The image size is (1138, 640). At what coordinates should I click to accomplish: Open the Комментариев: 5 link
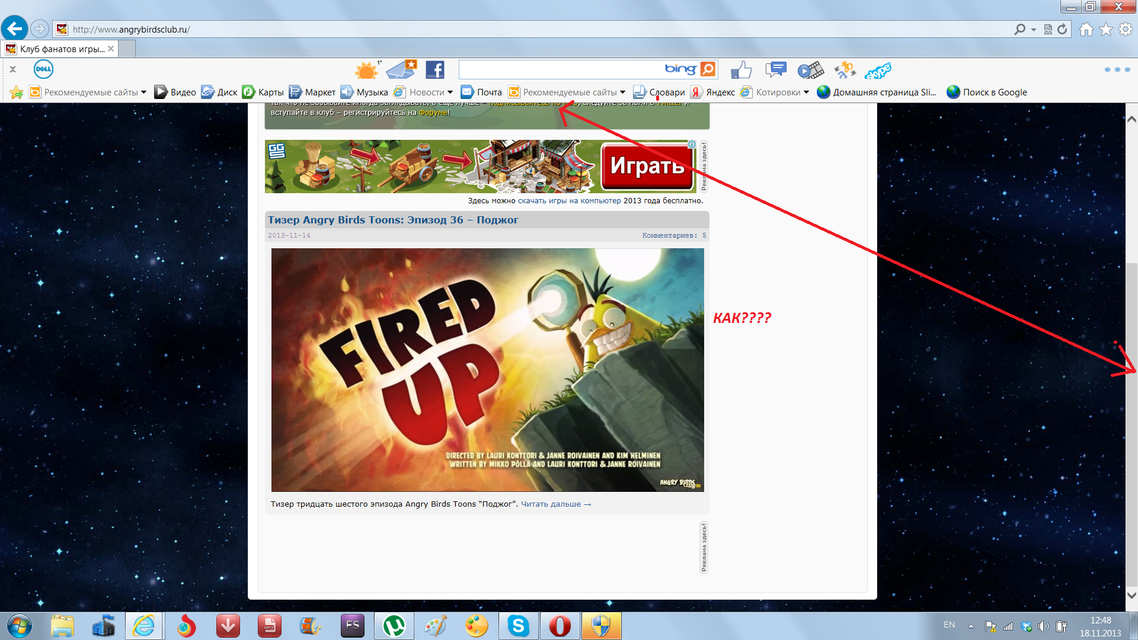(674, 235)
